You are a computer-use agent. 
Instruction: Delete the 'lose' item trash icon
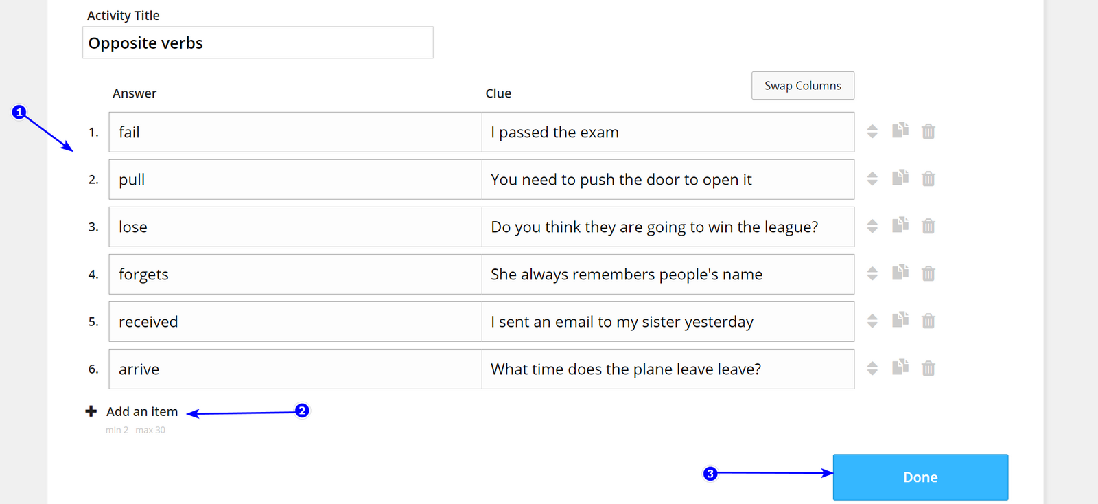click(928, 226)
